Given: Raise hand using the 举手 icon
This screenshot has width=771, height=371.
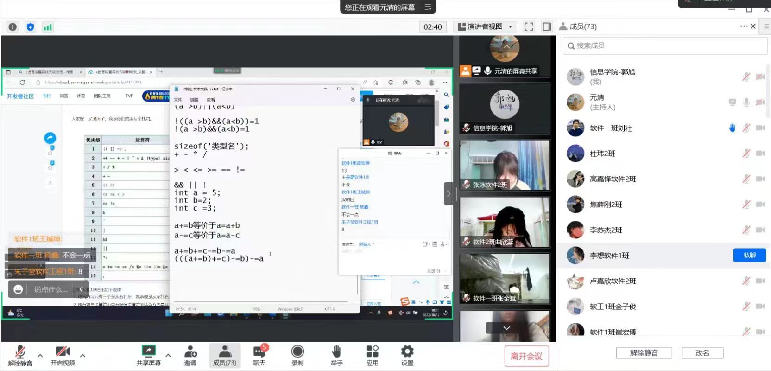Looking at the screenshot, I should (337, 355).
